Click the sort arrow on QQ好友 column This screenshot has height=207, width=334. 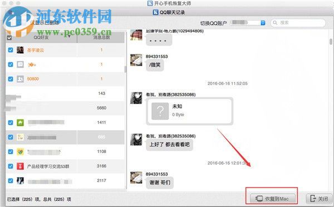[x=69, y=37]
